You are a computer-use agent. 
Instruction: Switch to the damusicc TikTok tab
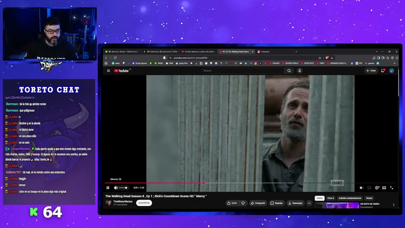(x=160, y=52)
